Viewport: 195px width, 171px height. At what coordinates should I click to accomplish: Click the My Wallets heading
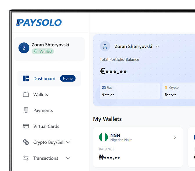pos(107,119)
